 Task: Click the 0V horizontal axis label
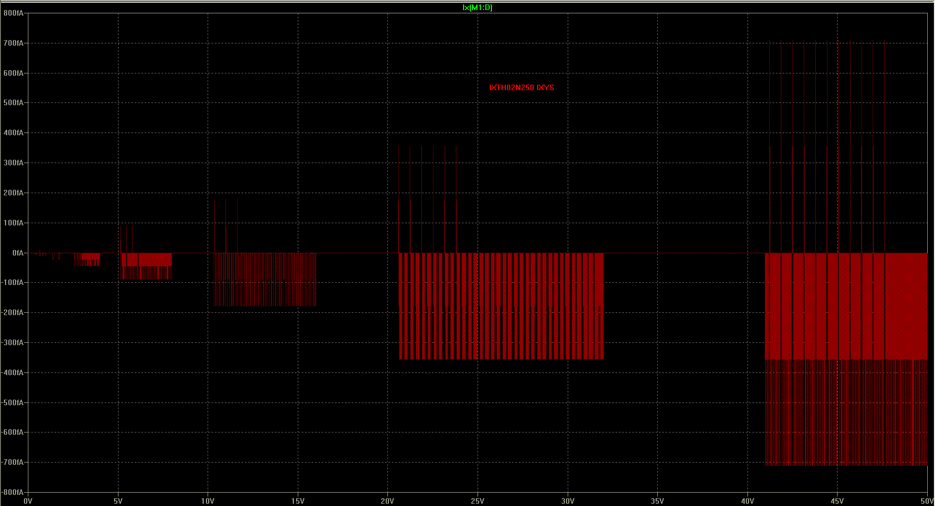[x=28, y=501]
